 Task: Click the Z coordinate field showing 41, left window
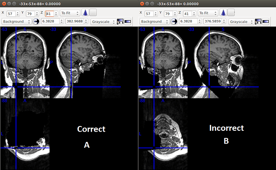point(50,14)
